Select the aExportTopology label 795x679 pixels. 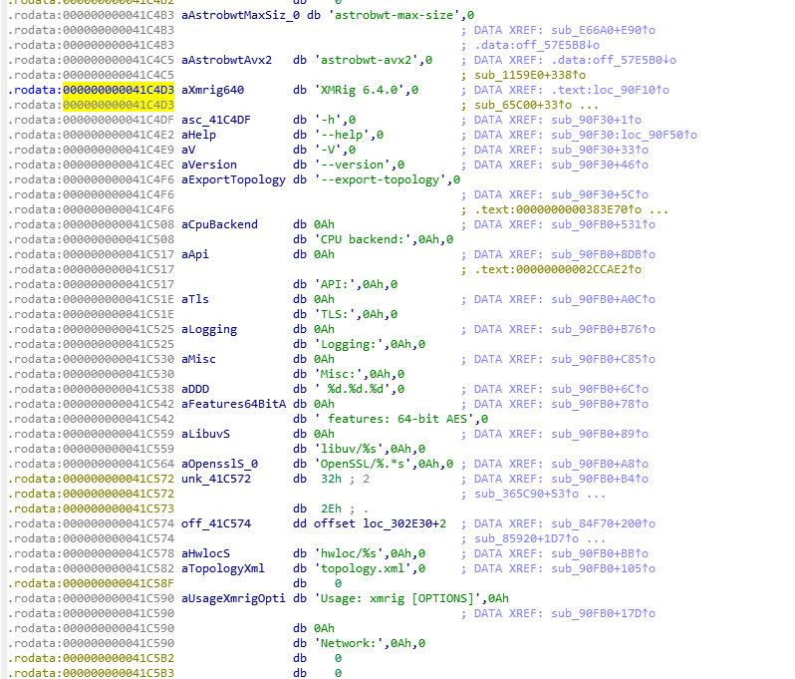(233, 179)
